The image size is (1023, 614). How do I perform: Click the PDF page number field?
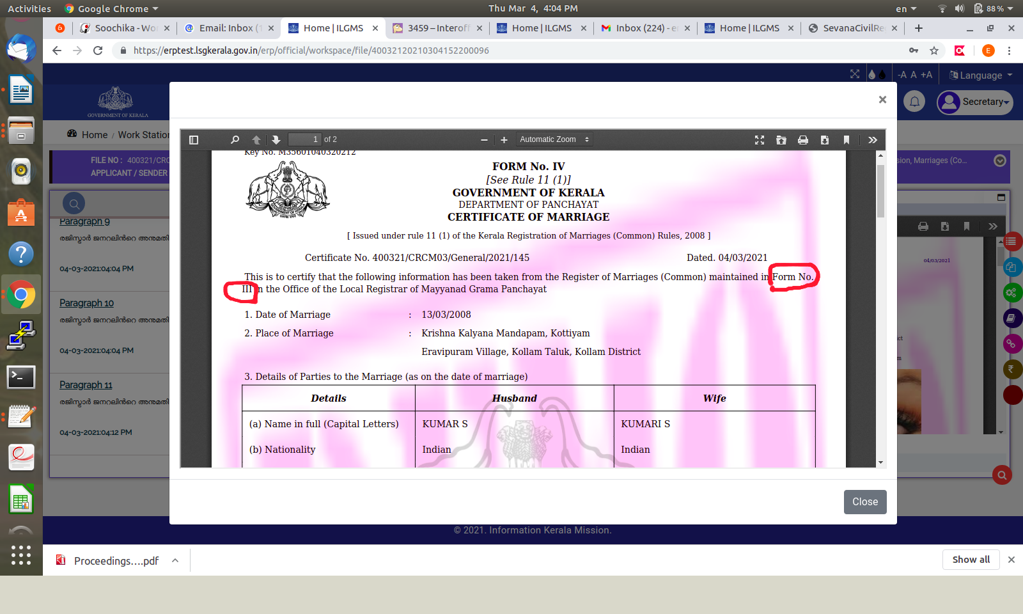(x=304, y=139)
